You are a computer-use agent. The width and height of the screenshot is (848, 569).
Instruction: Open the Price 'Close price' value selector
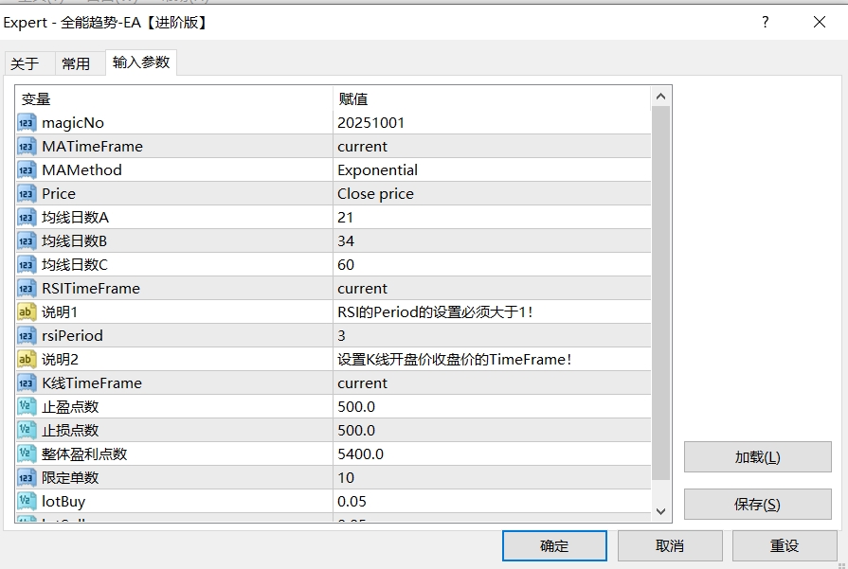(493, 194)
